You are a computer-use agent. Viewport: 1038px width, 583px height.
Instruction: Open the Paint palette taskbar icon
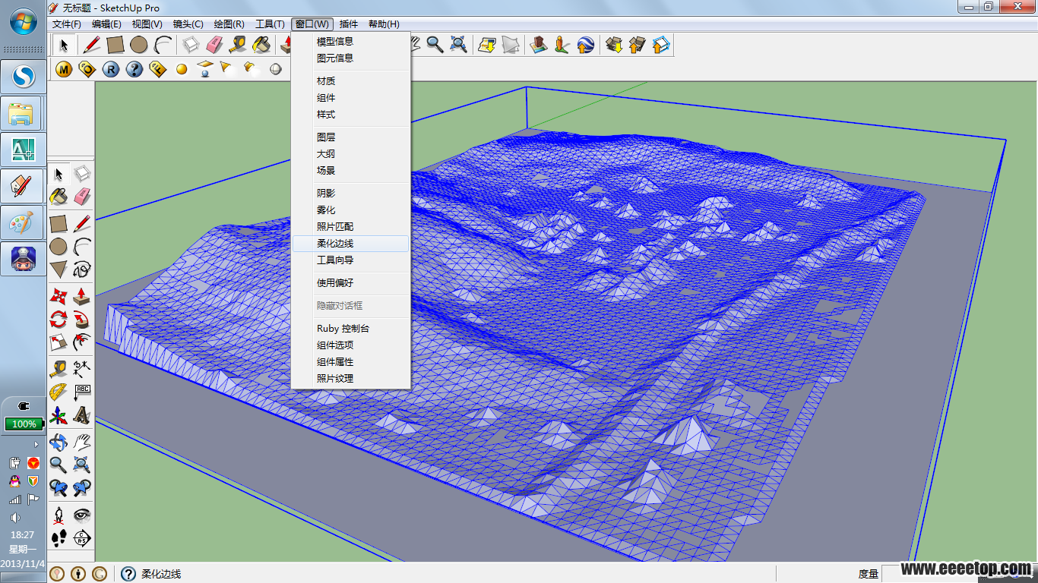[21, 223]
